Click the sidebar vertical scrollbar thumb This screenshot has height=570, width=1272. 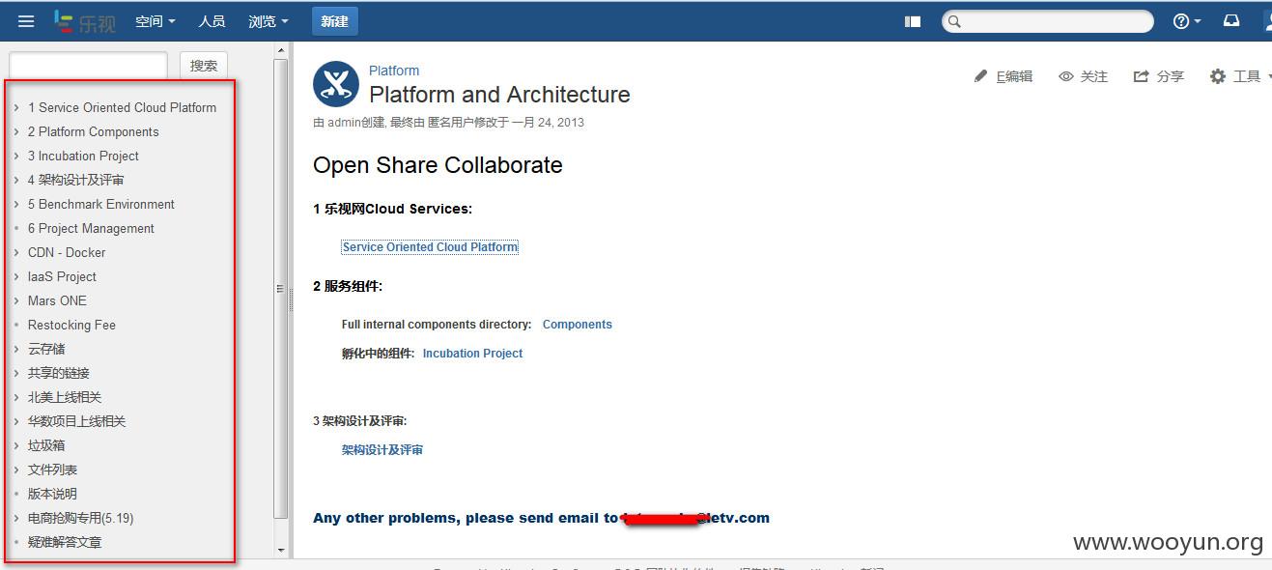[x=281, y=288]
